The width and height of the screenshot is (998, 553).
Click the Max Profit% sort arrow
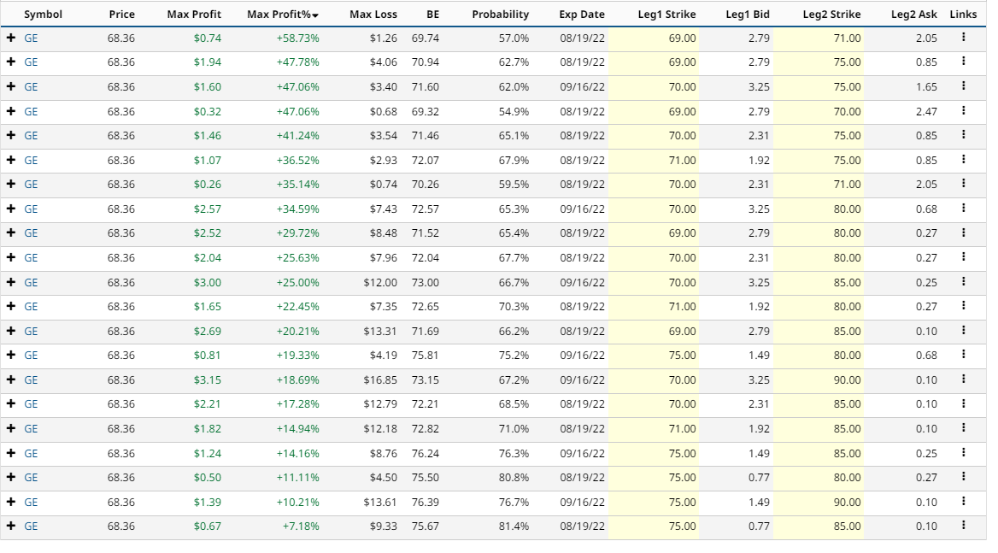coord(315,15)
